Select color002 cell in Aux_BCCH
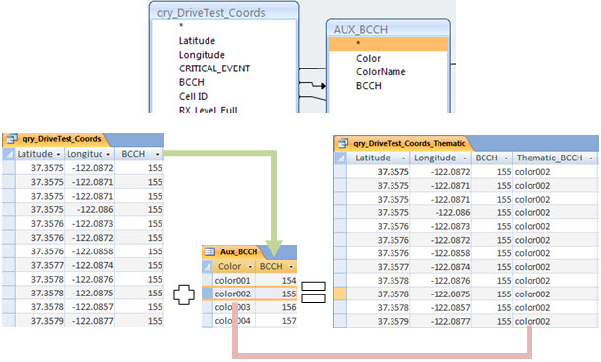Viewport: 601px width, 362px height. tap(234, 294)
